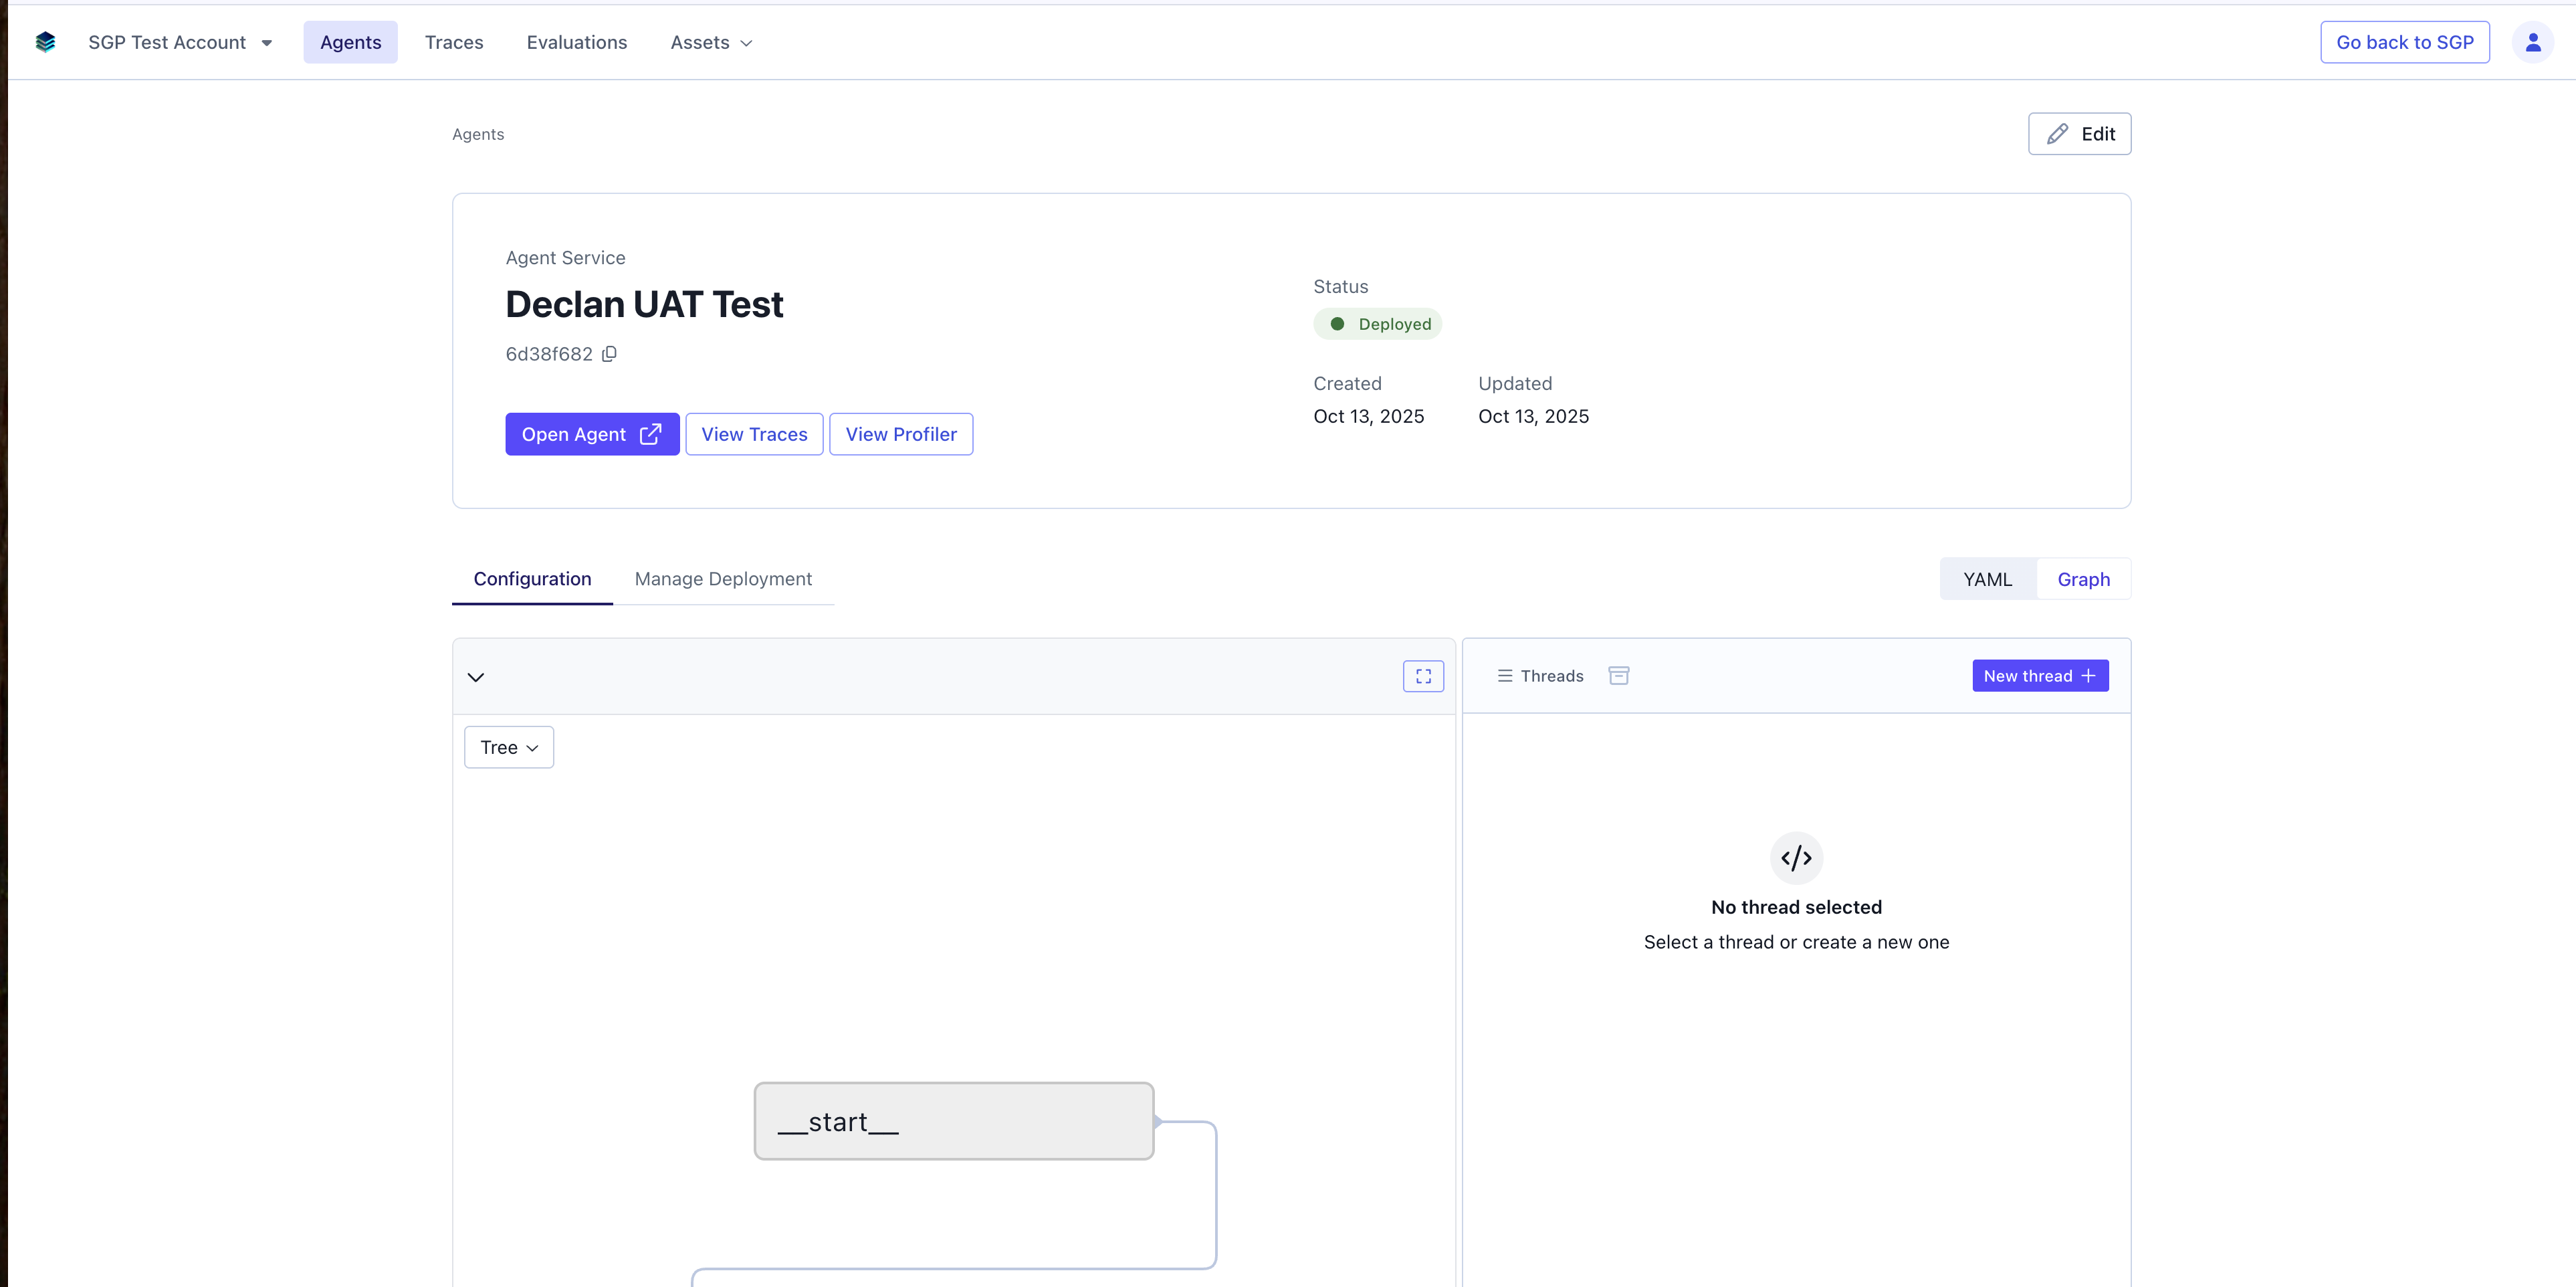Switch view to YAML
Screen dimensions: 2576x1287
click(1986, 580)
